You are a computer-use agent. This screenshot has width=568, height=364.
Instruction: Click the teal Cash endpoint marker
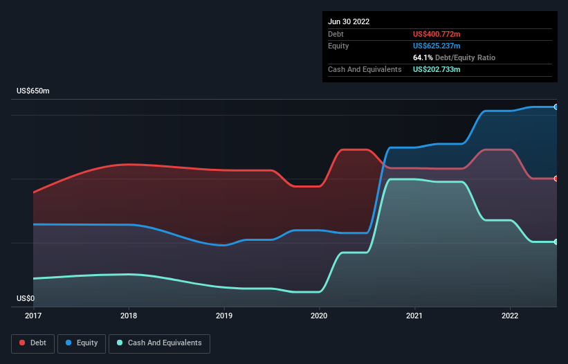(556, 242)
